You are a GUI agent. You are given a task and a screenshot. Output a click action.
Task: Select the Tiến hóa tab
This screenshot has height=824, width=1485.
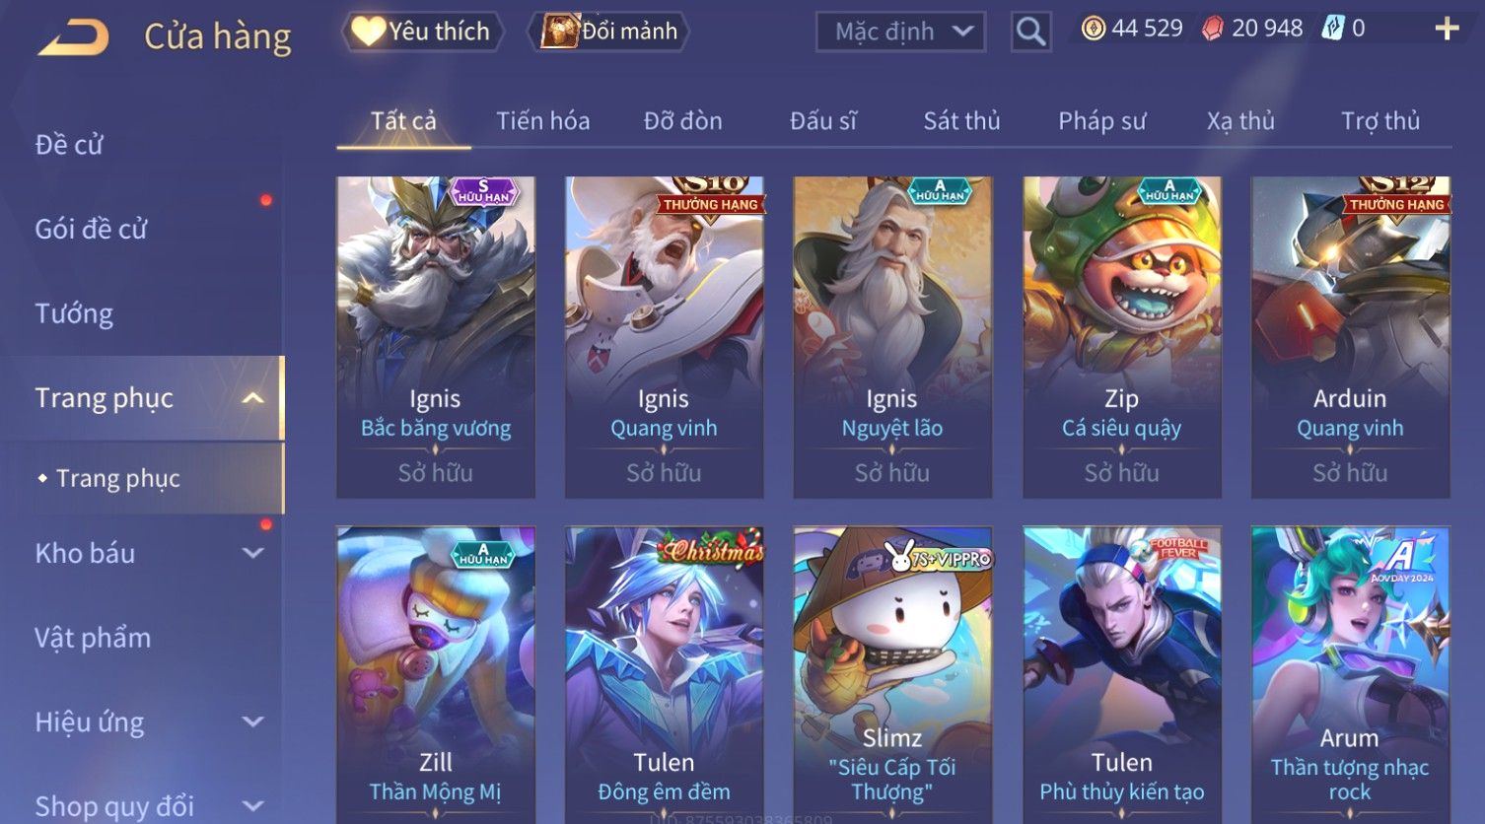[542, 121]
